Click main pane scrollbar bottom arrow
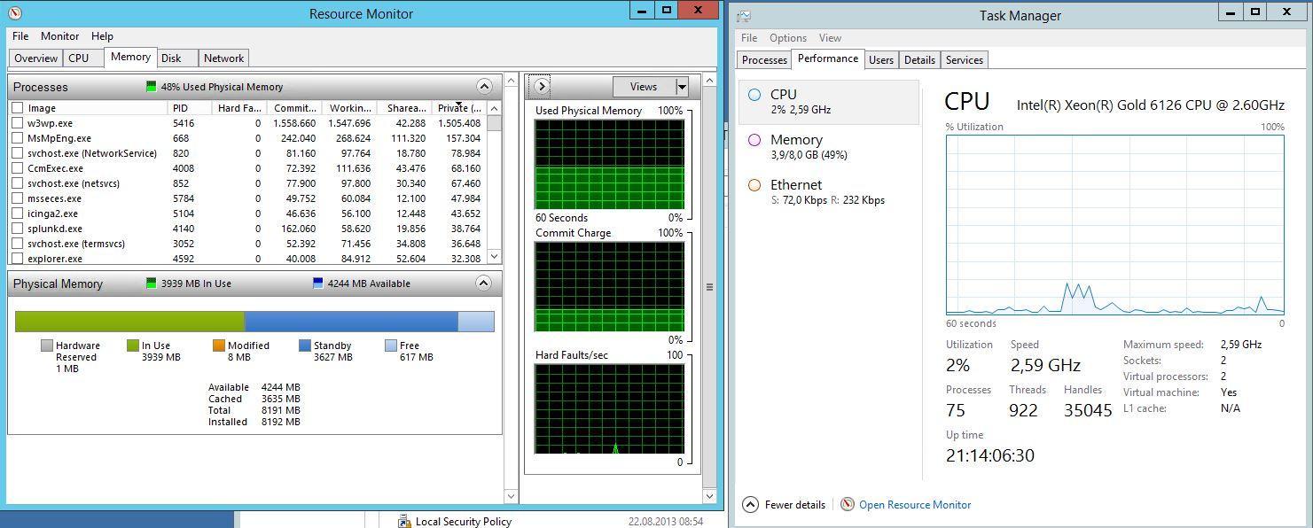 click(x=511, y=496)
